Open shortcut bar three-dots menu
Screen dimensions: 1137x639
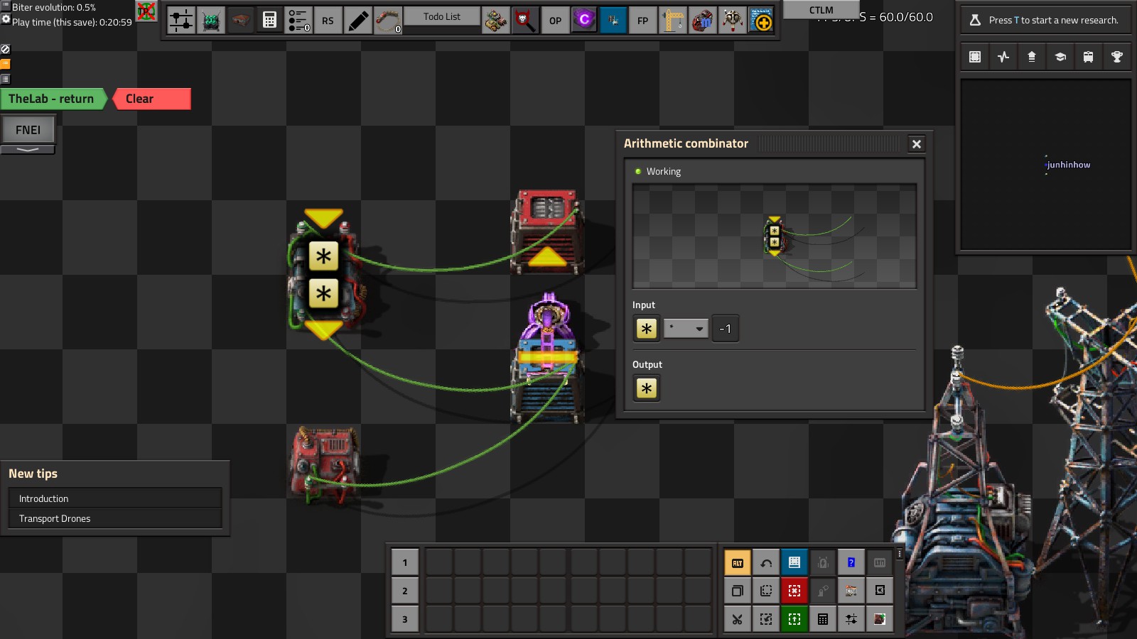coord(899,554)
